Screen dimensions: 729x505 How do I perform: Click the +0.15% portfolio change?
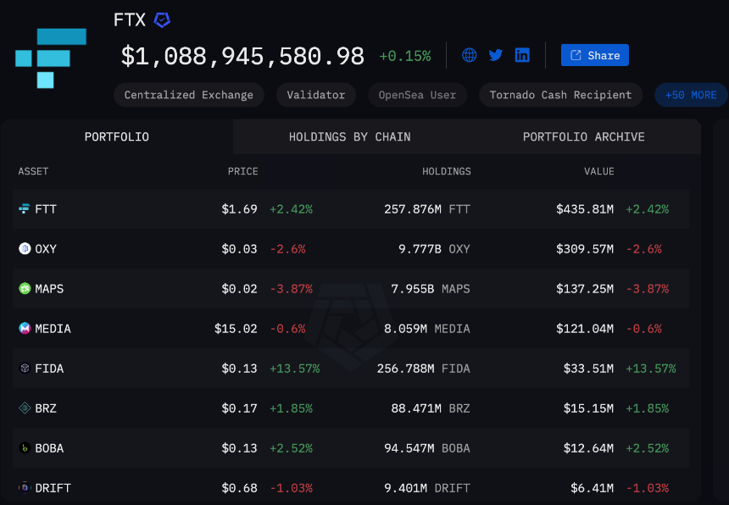click(x=405, y=56)
